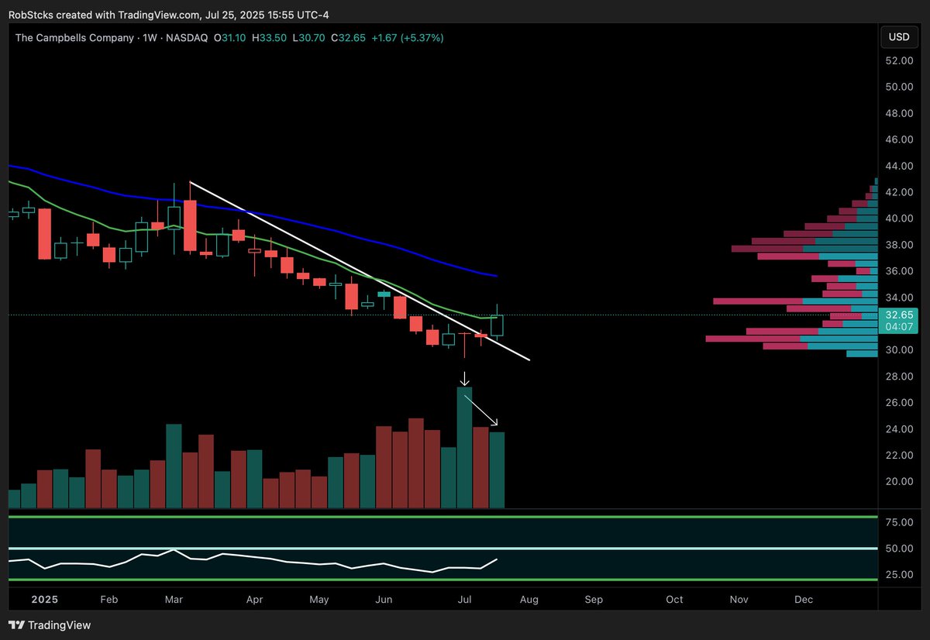Click the 25.00 RSI scale label

[898, 574]
